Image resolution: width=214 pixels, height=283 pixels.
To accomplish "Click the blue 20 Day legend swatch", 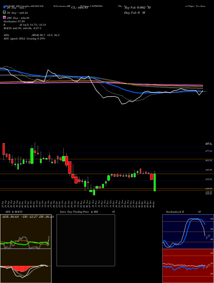I will coord(4,7).
